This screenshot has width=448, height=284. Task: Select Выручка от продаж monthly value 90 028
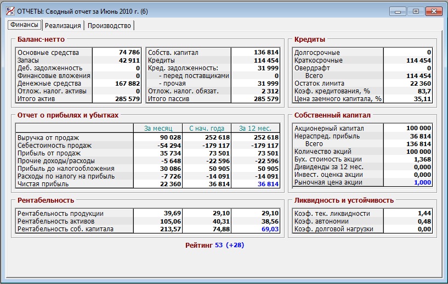[171, 138]
